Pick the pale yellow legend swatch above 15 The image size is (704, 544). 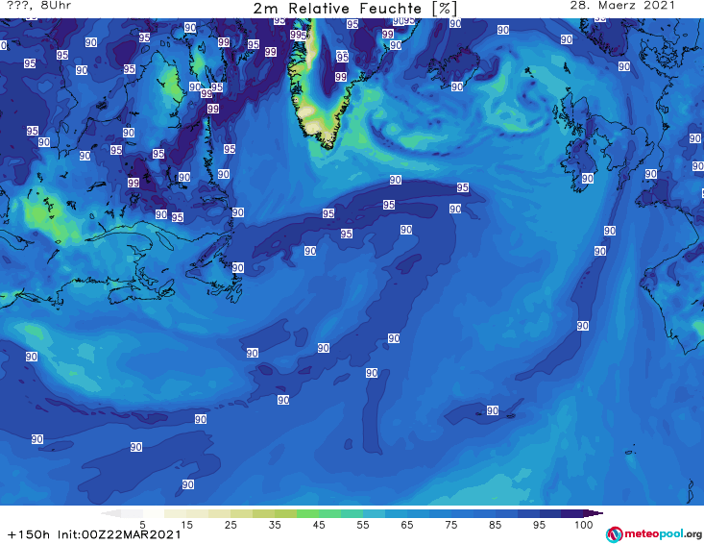tap(176, 513)
